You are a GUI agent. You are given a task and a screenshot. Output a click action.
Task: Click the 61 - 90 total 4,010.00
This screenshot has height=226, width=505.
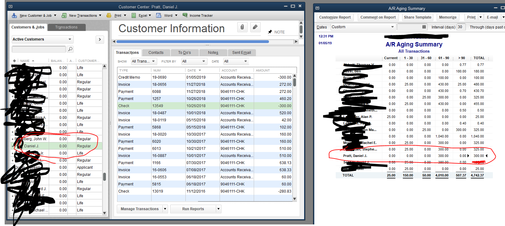click(x=442, y=175)
